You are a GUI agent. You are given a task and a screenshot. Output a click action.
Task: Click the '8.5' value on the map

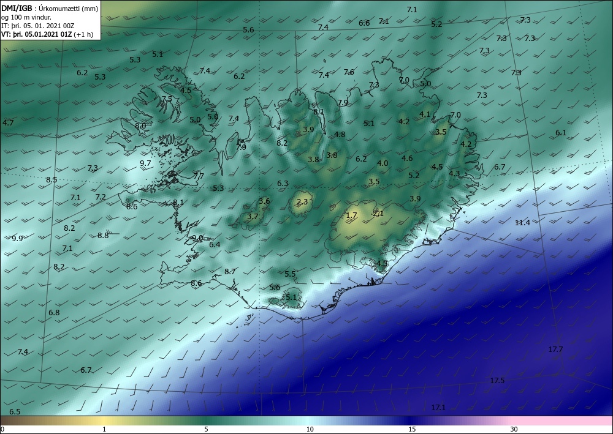click(51, 180)
